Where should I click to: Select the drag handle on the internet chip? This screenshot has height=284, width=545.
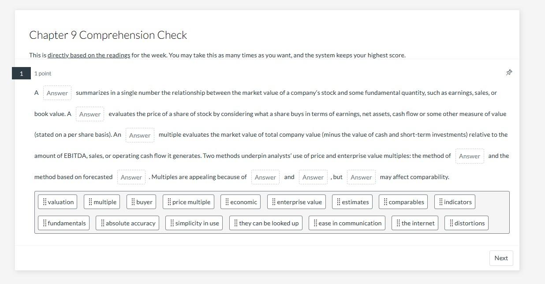(398, 223)
